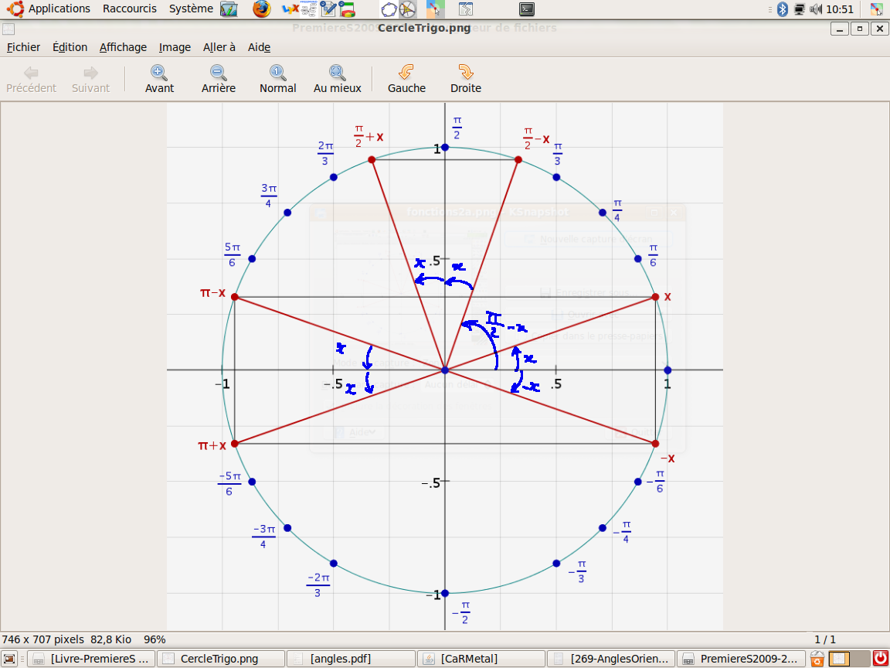Open the Fichier menu
Screen dimensions: 890x668
click(x=23, y=47)
